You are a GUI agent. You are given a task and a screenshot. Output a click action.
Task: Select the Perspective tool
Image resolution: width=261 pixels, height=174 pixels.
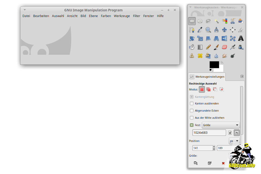pyautogui.click(x=216, y=38)
